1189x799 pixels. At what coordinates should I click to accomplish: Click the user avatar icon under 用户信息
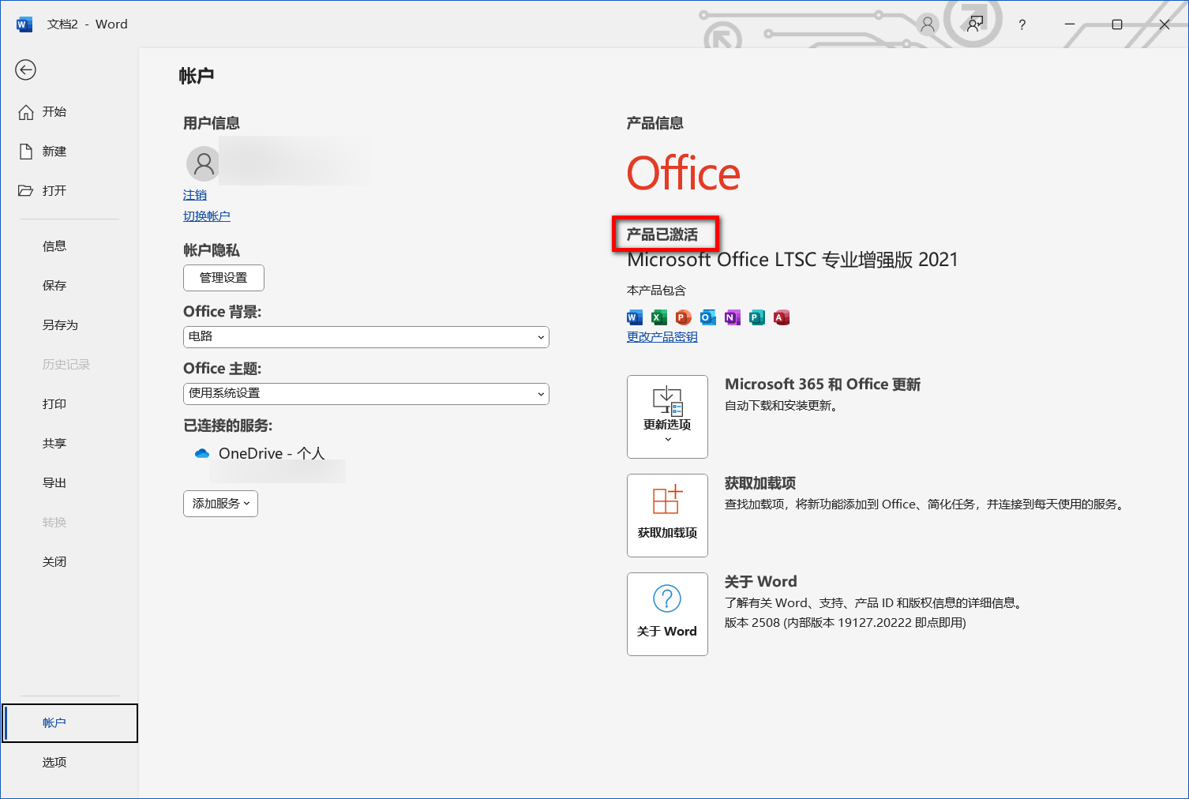click(204, 163)
